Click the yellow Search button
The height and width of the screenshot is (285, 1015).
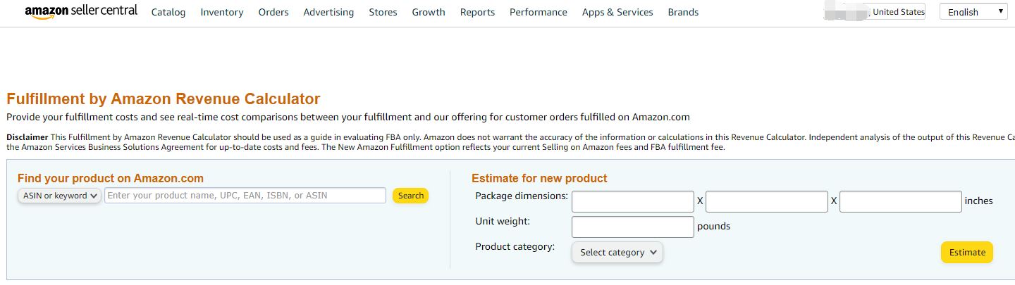click(x=410, y=196)
